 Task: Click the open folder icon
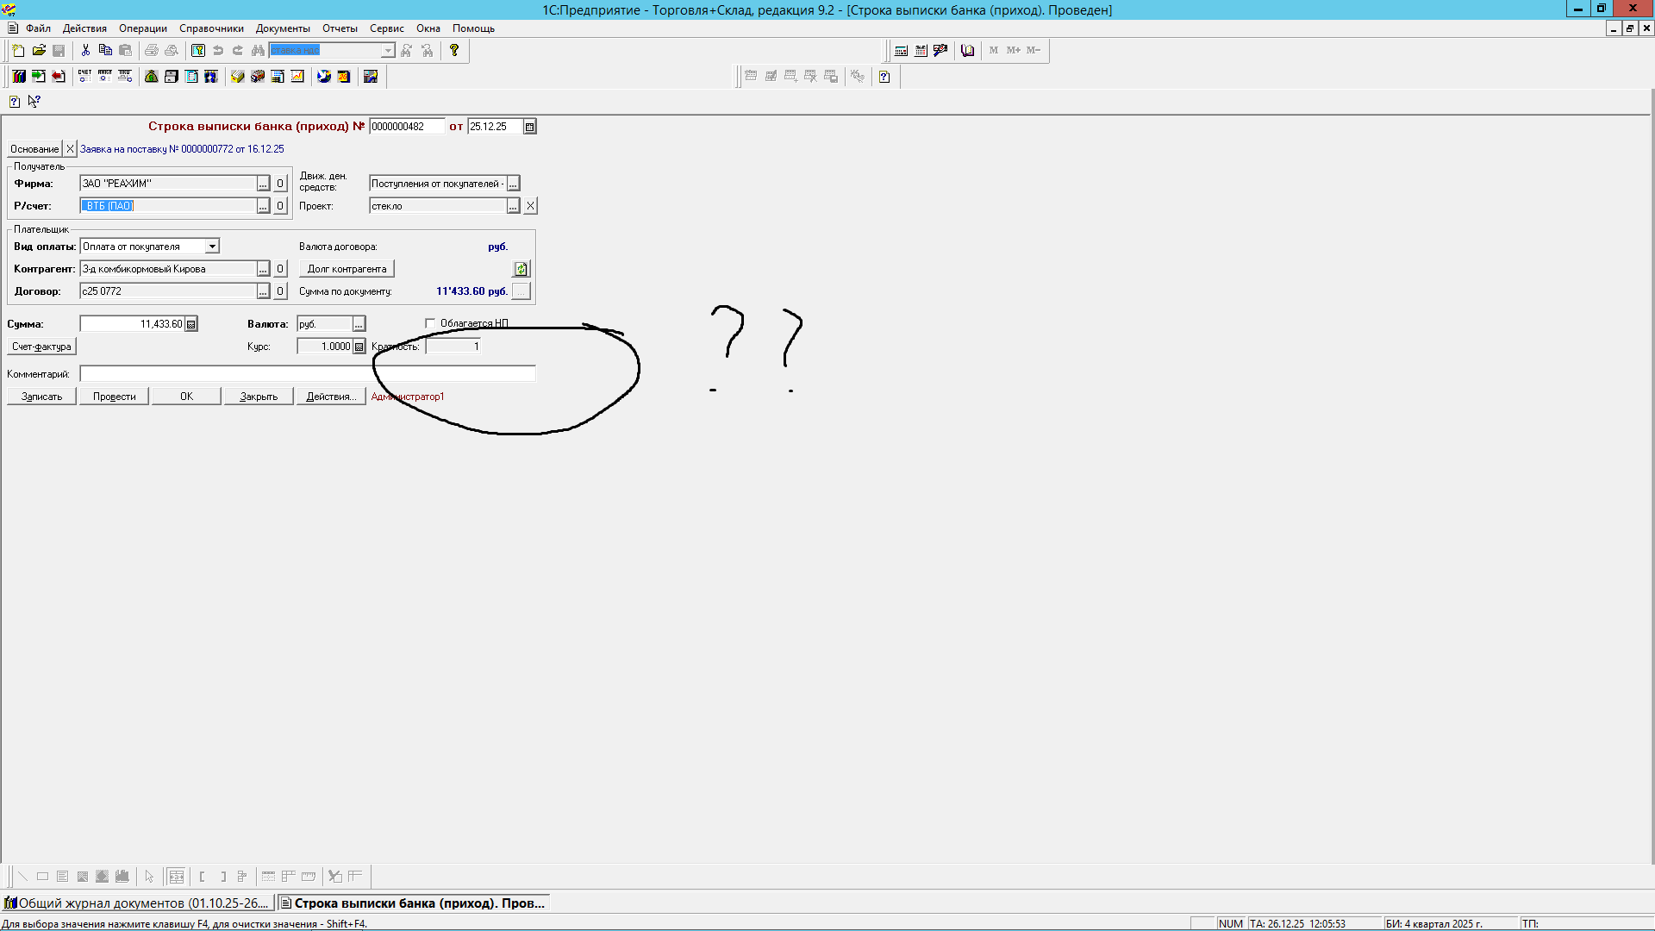tap(39, 51)
